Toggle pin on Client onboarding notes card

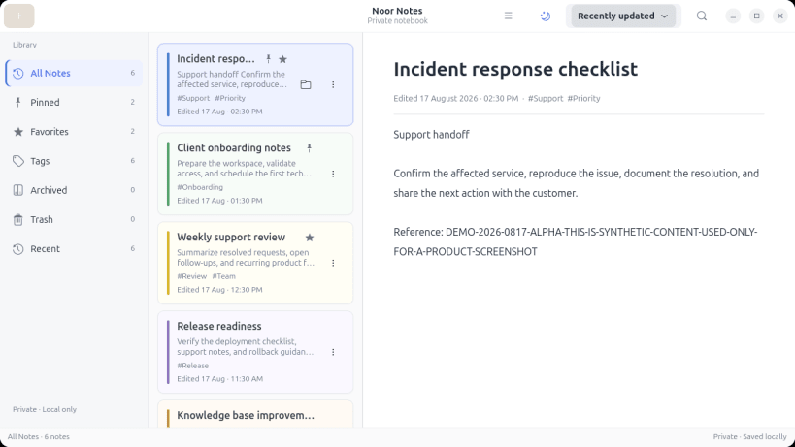pyautogui.click(x=310, y=148)
